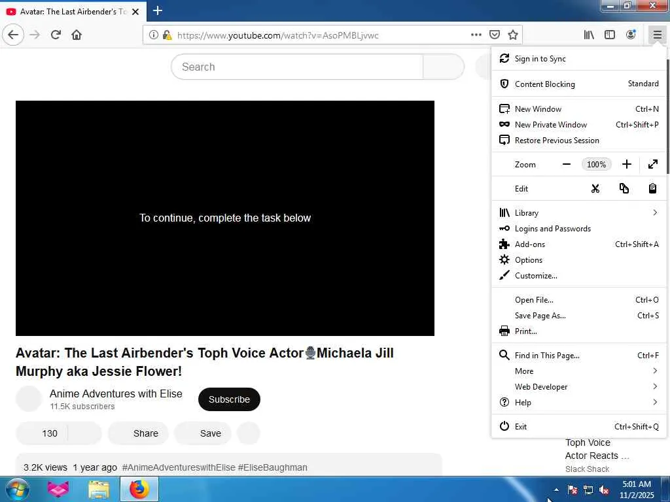This screenshot has width=670, height=502.
Task: Open Content Blocking settings
Action: [579, 84]
